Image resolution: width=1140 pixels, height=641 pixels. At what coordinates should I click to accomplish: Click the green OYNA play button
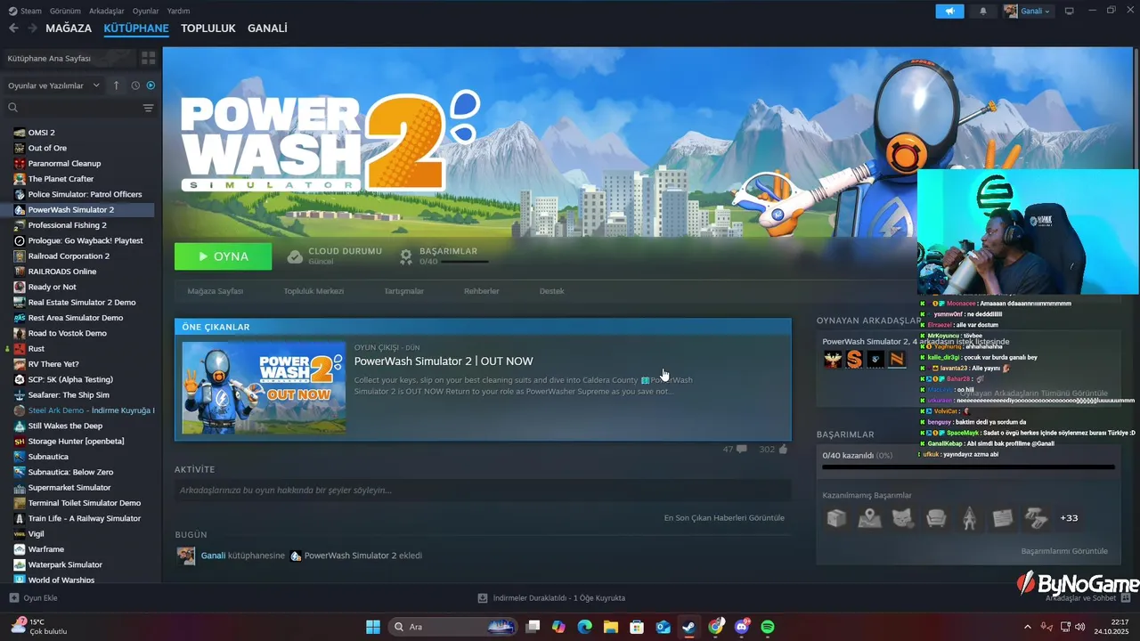[x=224, y=256]
